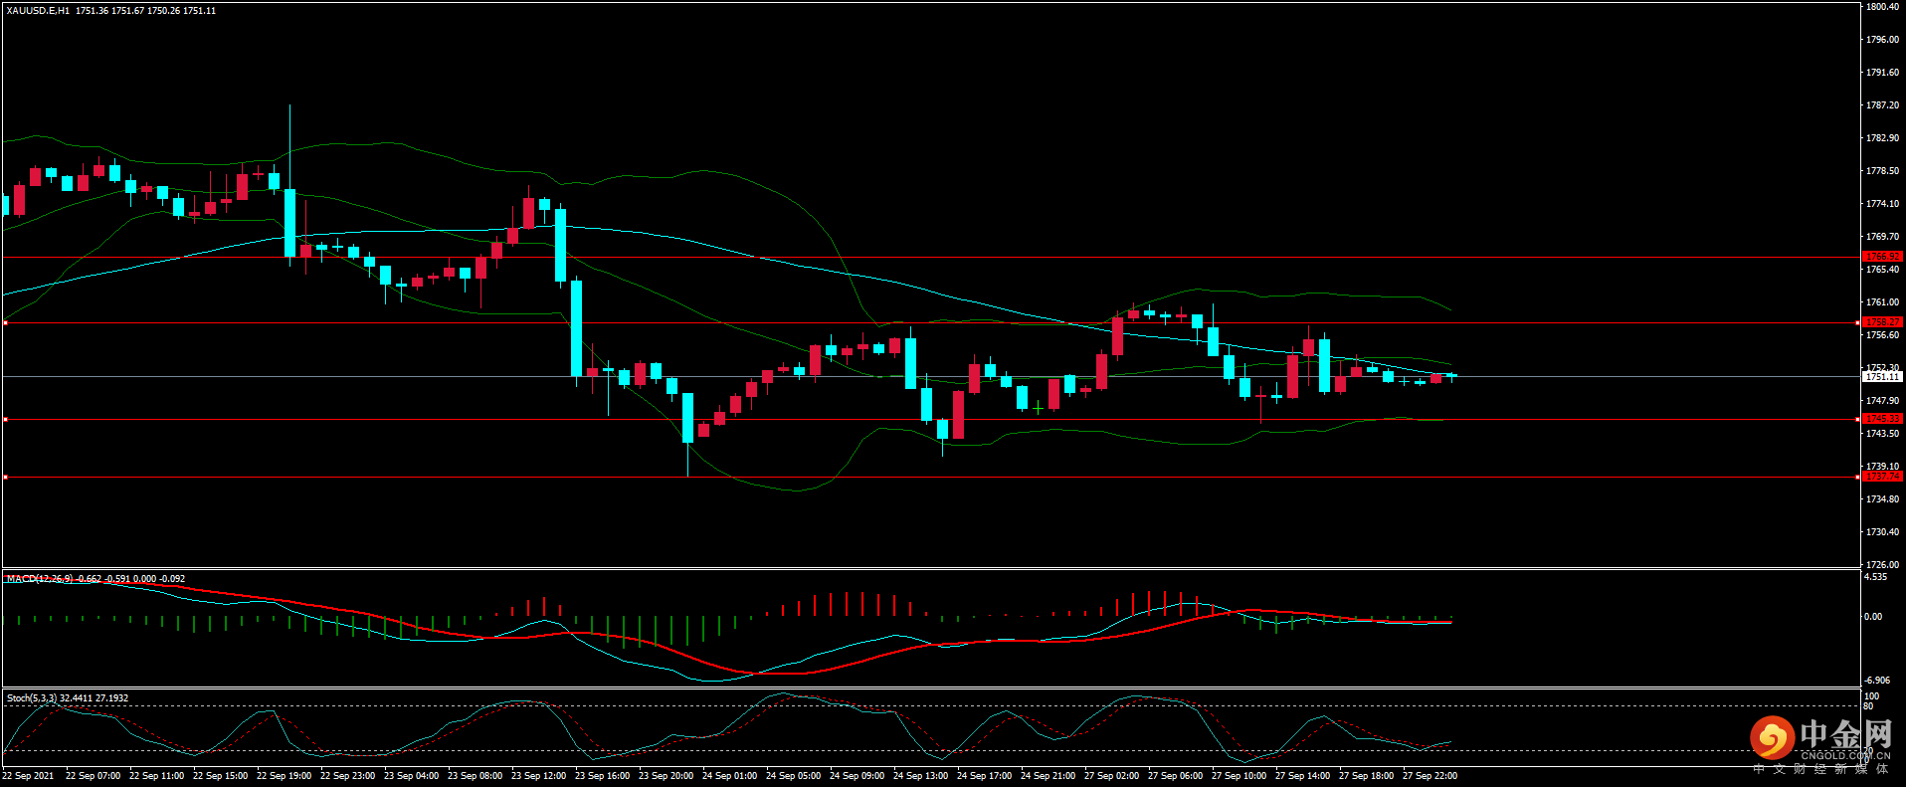Click the 1765.40 price scale label

pyautogui.click(x=1882, y=270)
